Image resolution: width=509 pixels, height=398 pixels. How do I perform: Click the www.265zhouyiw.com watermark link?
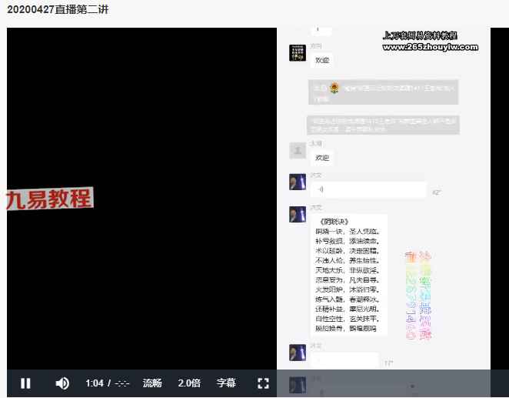click(430, 47)
